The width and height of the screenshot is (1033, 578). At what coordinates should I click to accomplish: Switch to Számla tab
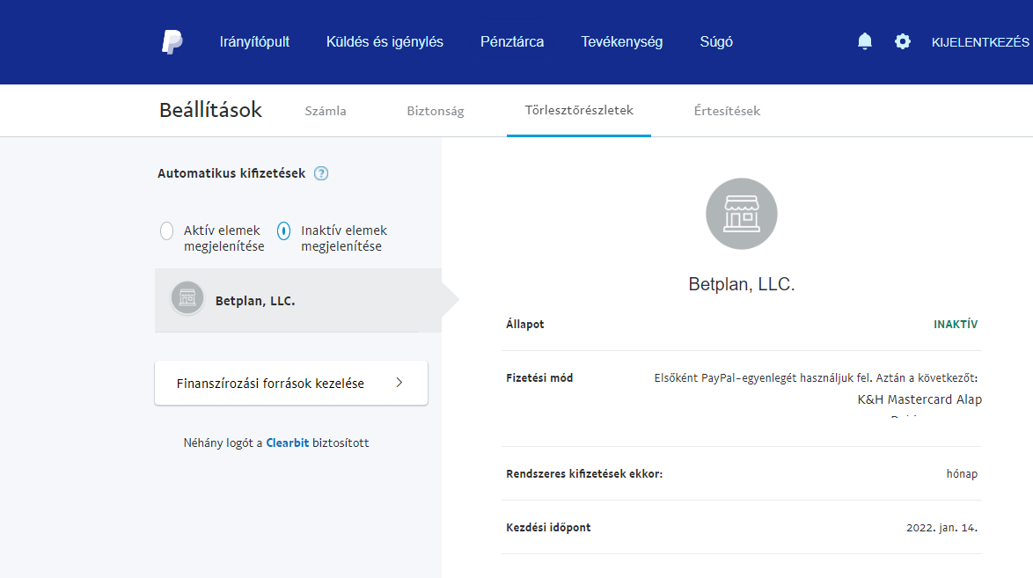tap(325, 111)
